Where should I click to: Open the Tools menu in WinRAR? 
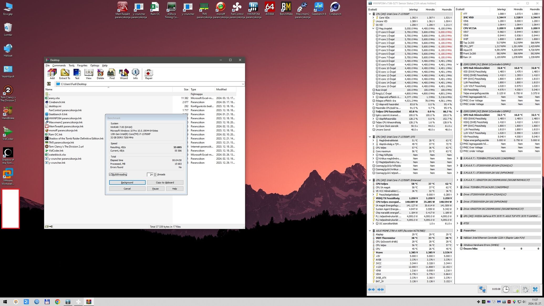click(71, 65)
